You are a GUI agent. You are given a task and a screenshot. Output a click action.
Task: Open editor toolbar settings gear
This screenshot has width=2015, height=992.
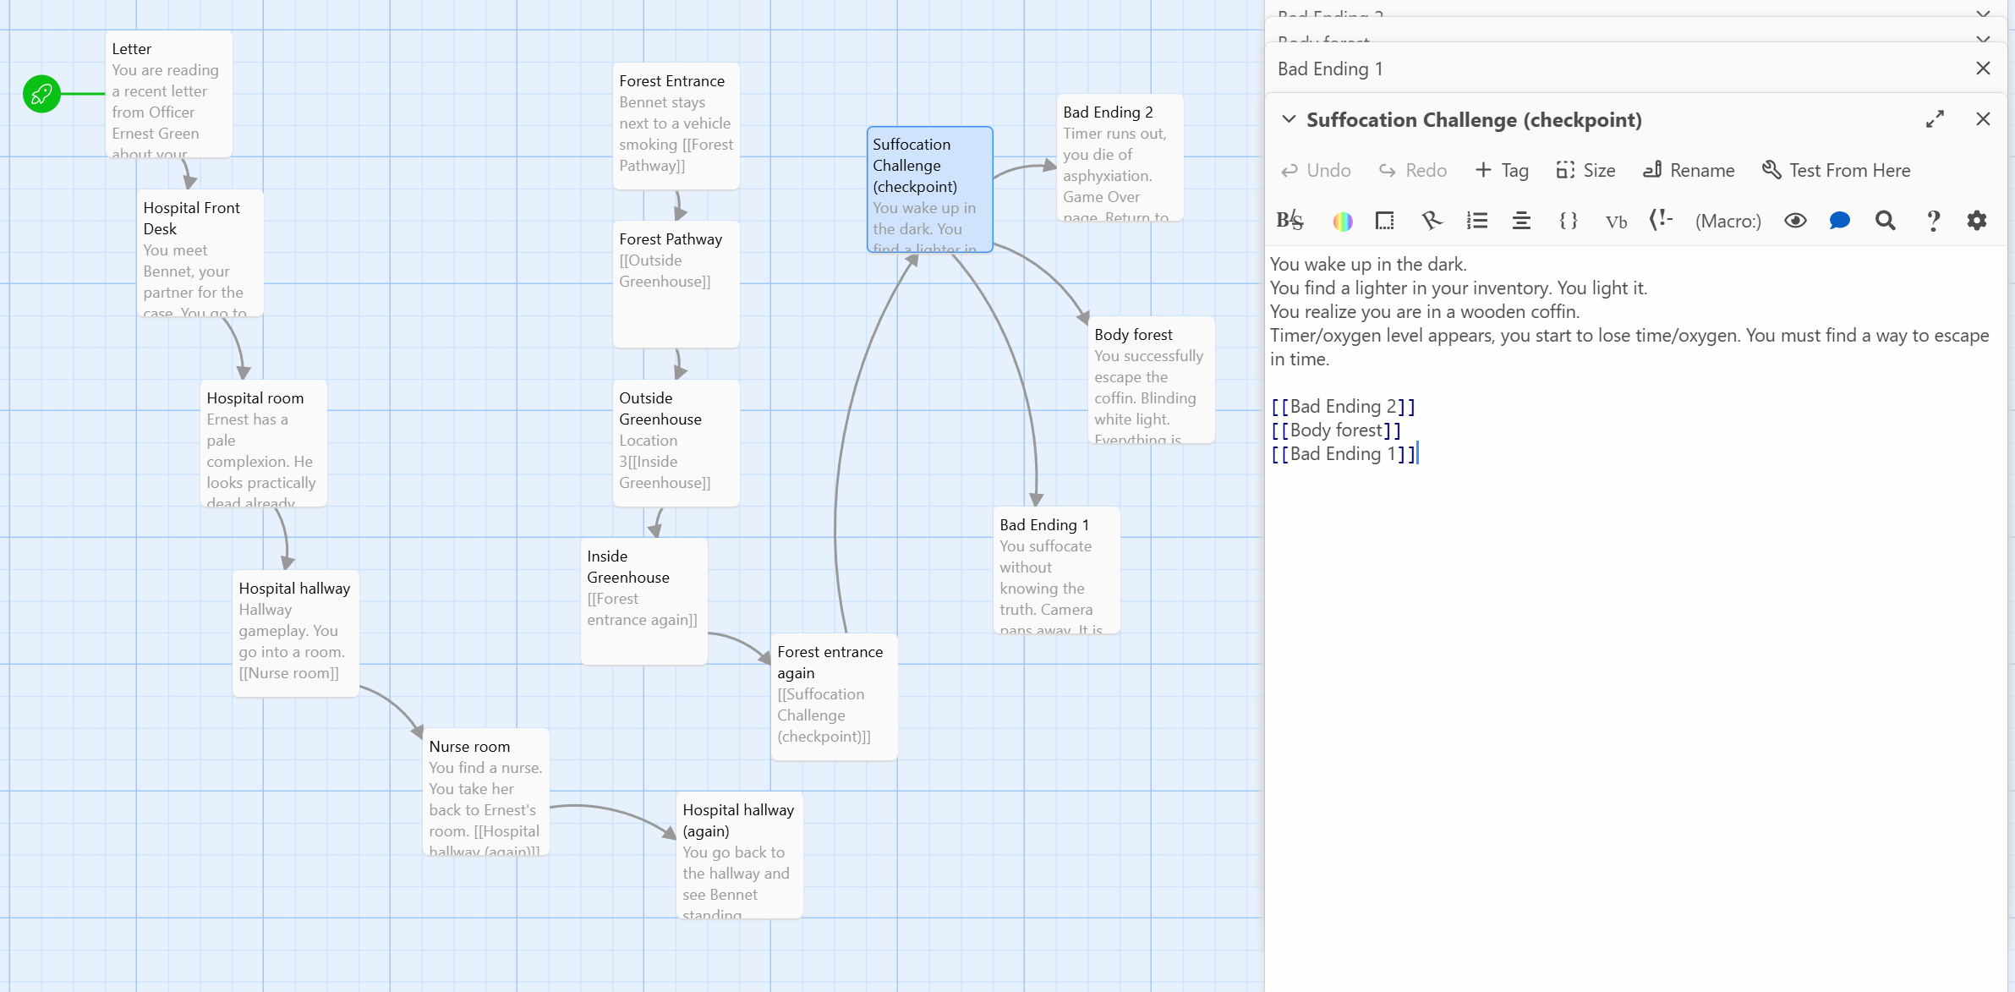[x=1977, y=221]
